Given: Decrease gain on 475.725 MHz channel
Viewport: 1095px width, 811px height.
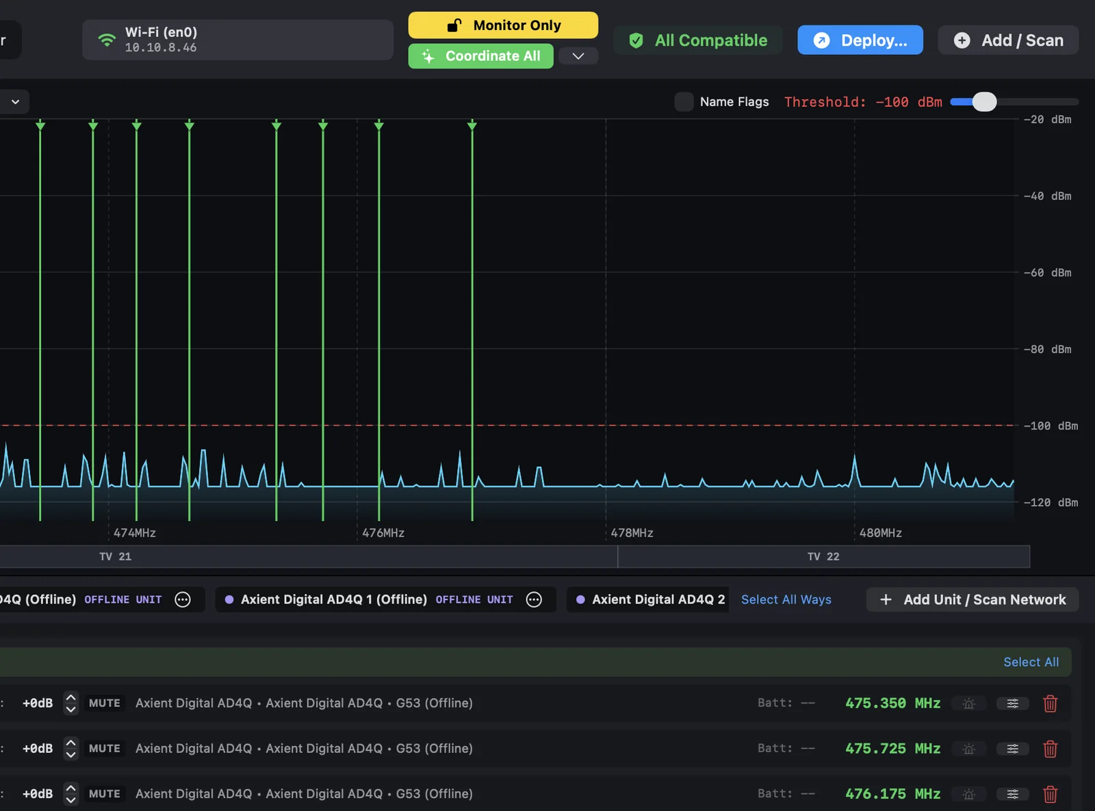Looking at the screenshot, I should point(71,755).
